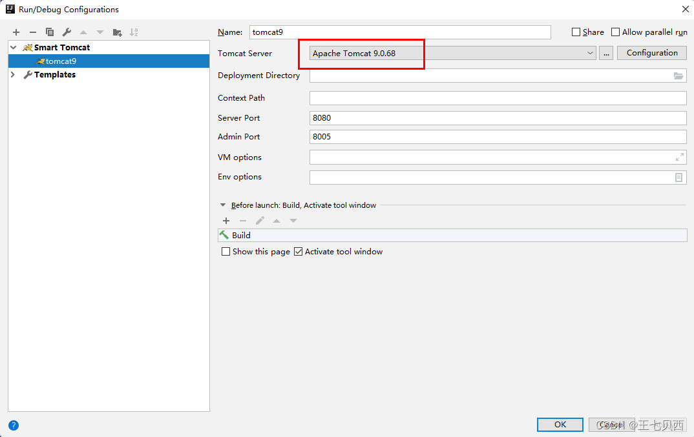This screenshot has width=694, height=437.
Task: Check Show this page option
Action: [226, 252]
